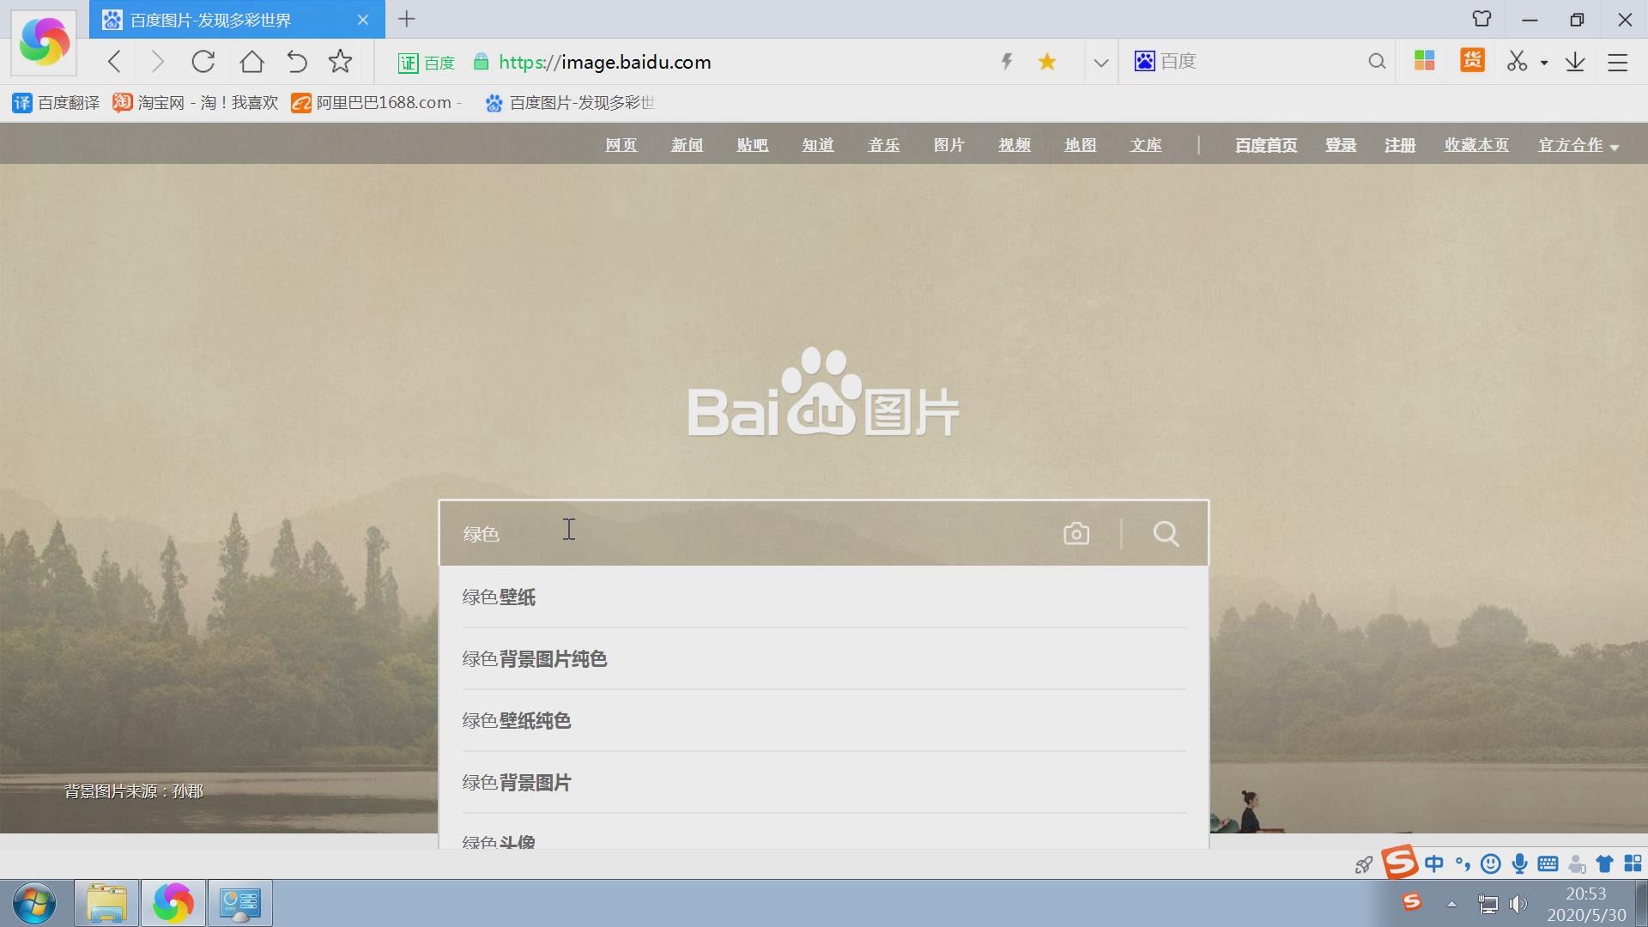Open the 地图 menu item
This screenshot has width=1648, height=927.
[x=1080, y=145]
